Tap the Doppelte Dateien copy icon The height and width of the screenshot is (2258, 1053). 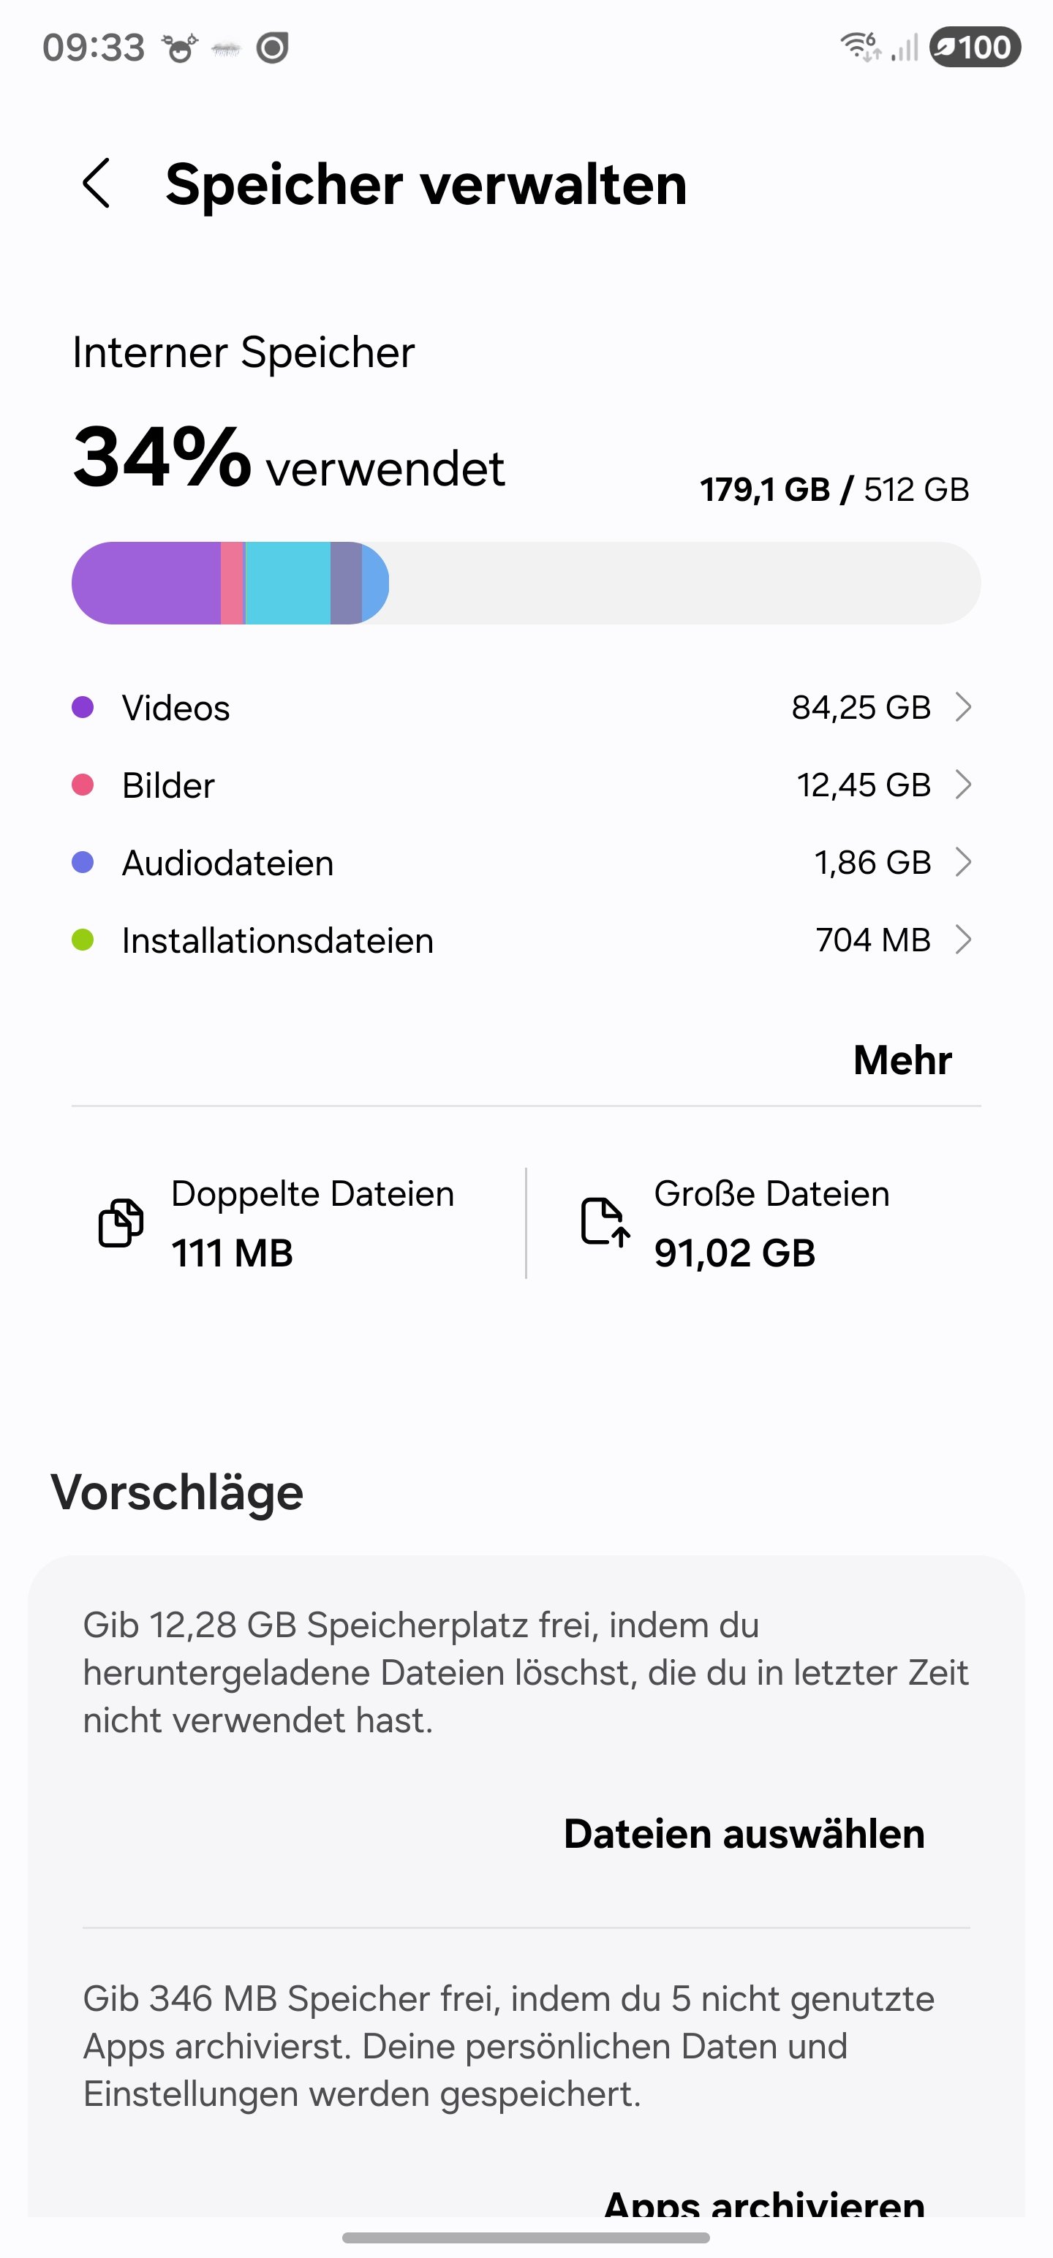coord(121,1222)
